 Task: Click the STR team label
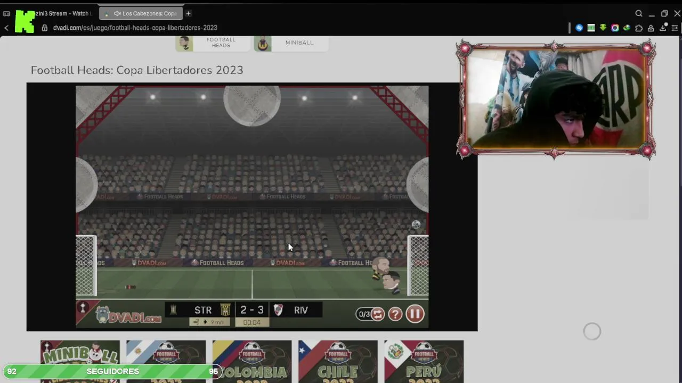coord(203,310)
